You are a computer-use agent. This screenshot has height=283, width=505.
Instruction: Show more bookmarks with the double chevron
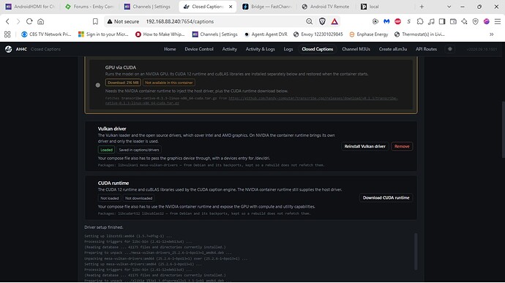click(x=492, y=34)
